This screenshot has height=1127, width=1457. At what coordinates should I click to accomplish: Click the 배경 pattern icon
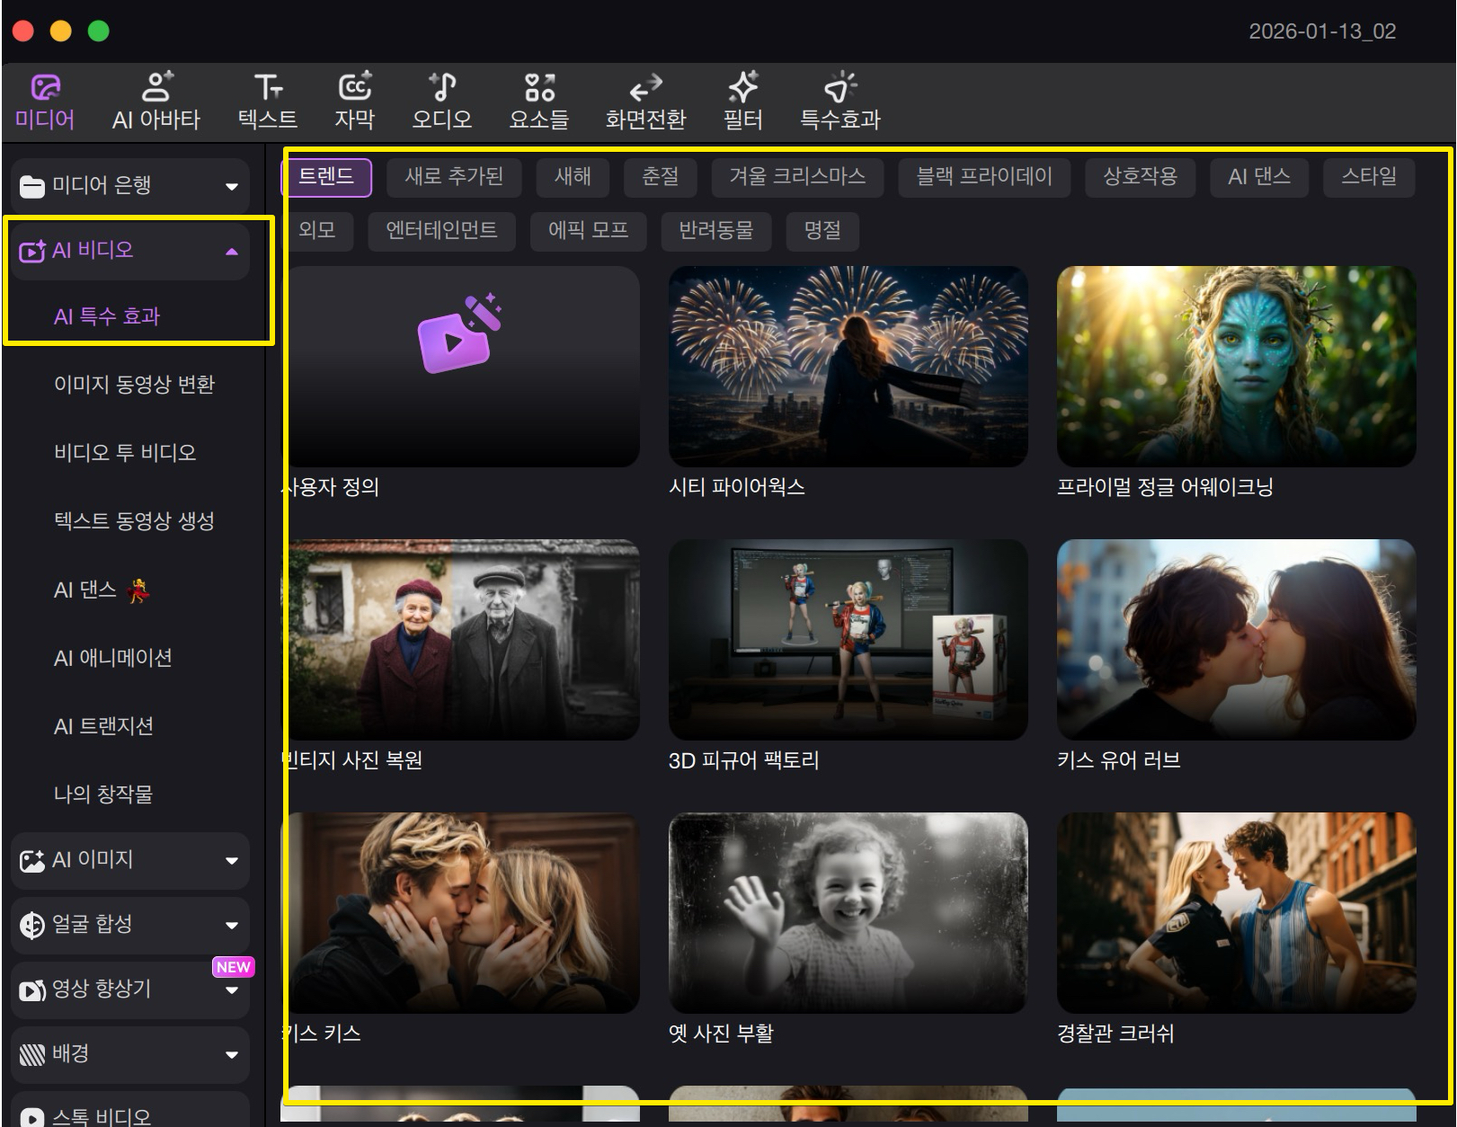tap(32, 1054)
